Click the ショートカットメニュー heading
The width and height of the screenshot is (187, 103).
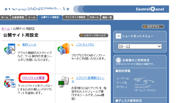coord(138,36)
